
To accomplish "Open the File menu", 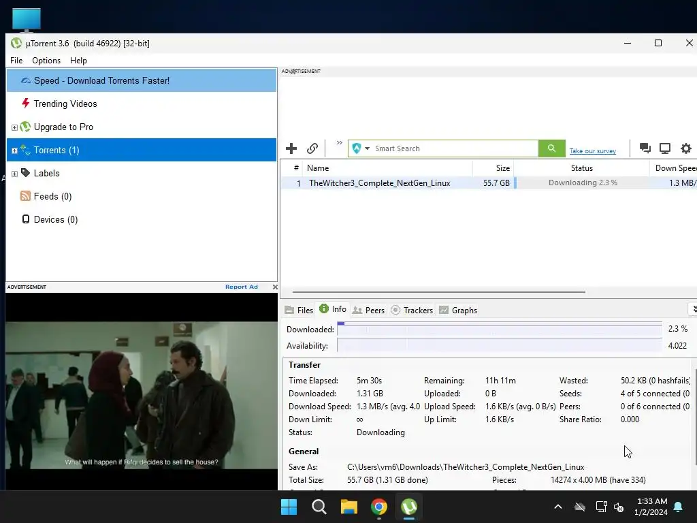I will [16, 61].
